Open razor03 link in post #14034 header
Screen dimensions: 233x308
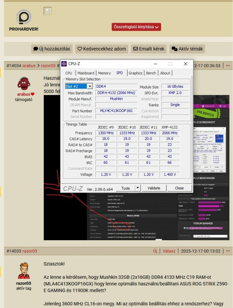coord(48,65)
